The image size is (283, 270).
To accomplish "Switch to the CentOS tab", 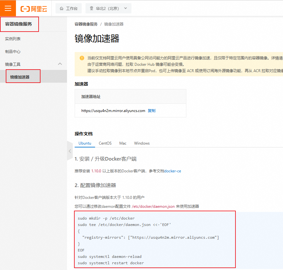I will pyautogui.click(x=105, y=143).
